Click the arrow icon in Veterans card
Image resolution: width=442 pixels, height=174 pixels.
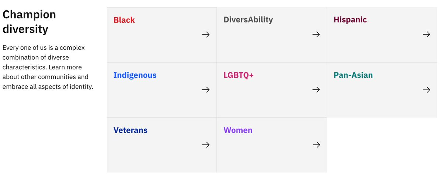[x=206, y=145]
